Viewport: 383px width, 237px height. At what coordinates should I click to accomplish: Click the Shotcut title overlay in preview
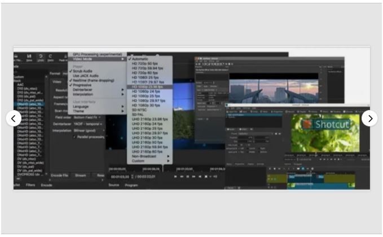[326, 125]
